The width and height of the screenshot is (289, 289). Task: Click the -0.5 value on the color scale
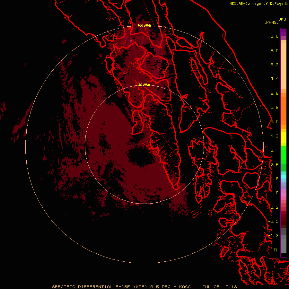click(273, 222)
